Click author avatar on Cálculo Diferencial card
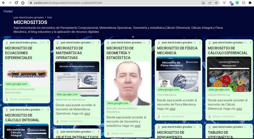 coord(210,43)
